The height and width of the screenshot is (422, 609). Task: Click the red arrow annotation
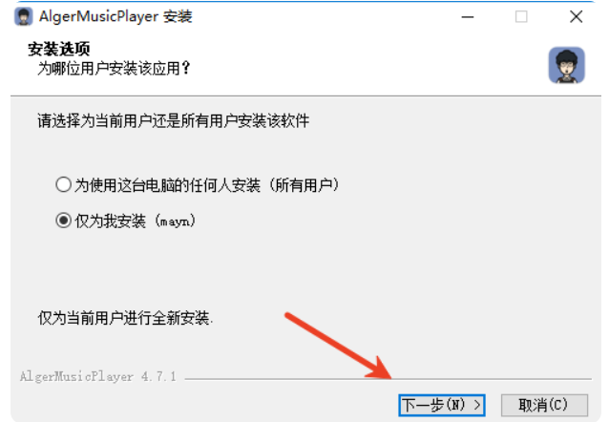point(339,346)
